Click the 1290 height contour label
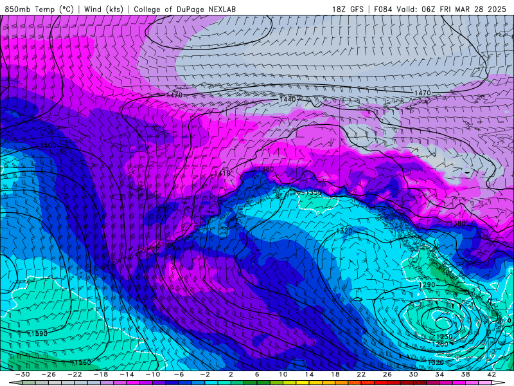 coord(427,285)
